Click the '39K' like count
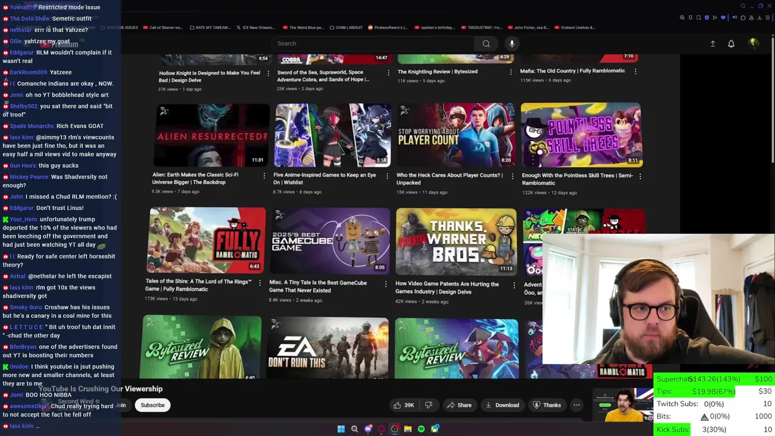 click(x=409, y=405)
